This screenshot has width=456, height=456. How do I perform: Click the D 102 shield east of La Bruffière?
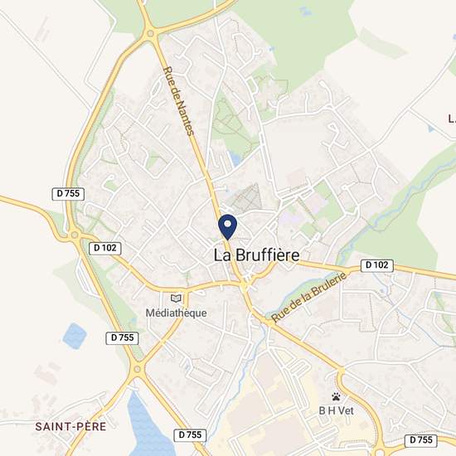[377, 265]
